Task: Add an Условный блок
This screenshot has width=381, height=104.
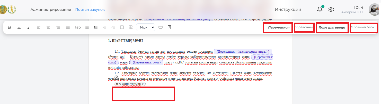Action: [363, 27]
